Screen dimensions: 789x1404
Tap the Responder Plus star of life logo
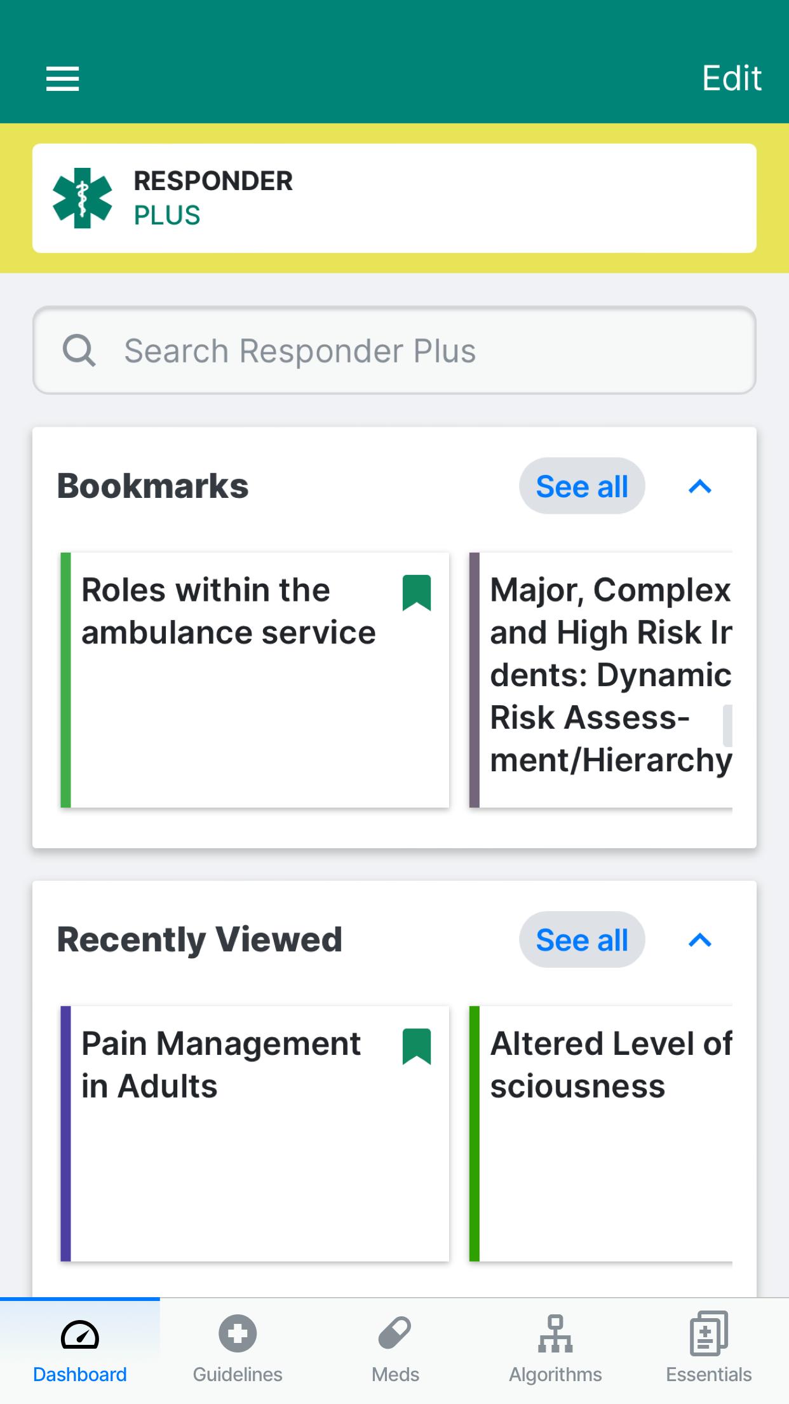[x=82, y=198]
